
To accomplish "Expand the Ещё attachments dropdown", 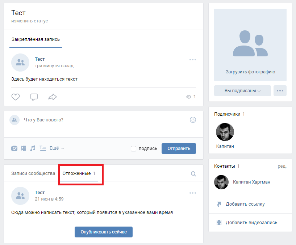I will (x=57, y=148).
